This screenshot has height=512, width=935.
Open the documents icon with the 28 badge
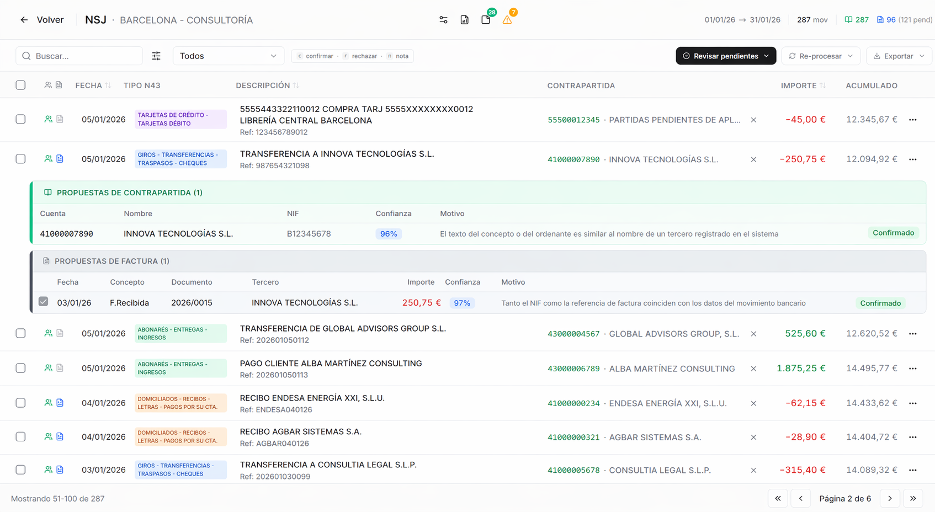pos(485,19)
